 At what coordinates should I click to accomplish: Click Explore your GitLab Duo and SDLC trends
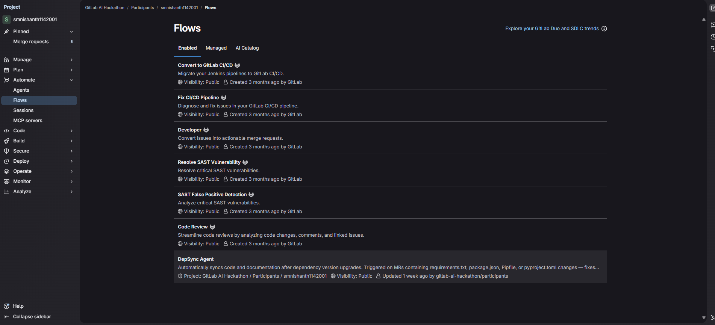click(552, 29)
